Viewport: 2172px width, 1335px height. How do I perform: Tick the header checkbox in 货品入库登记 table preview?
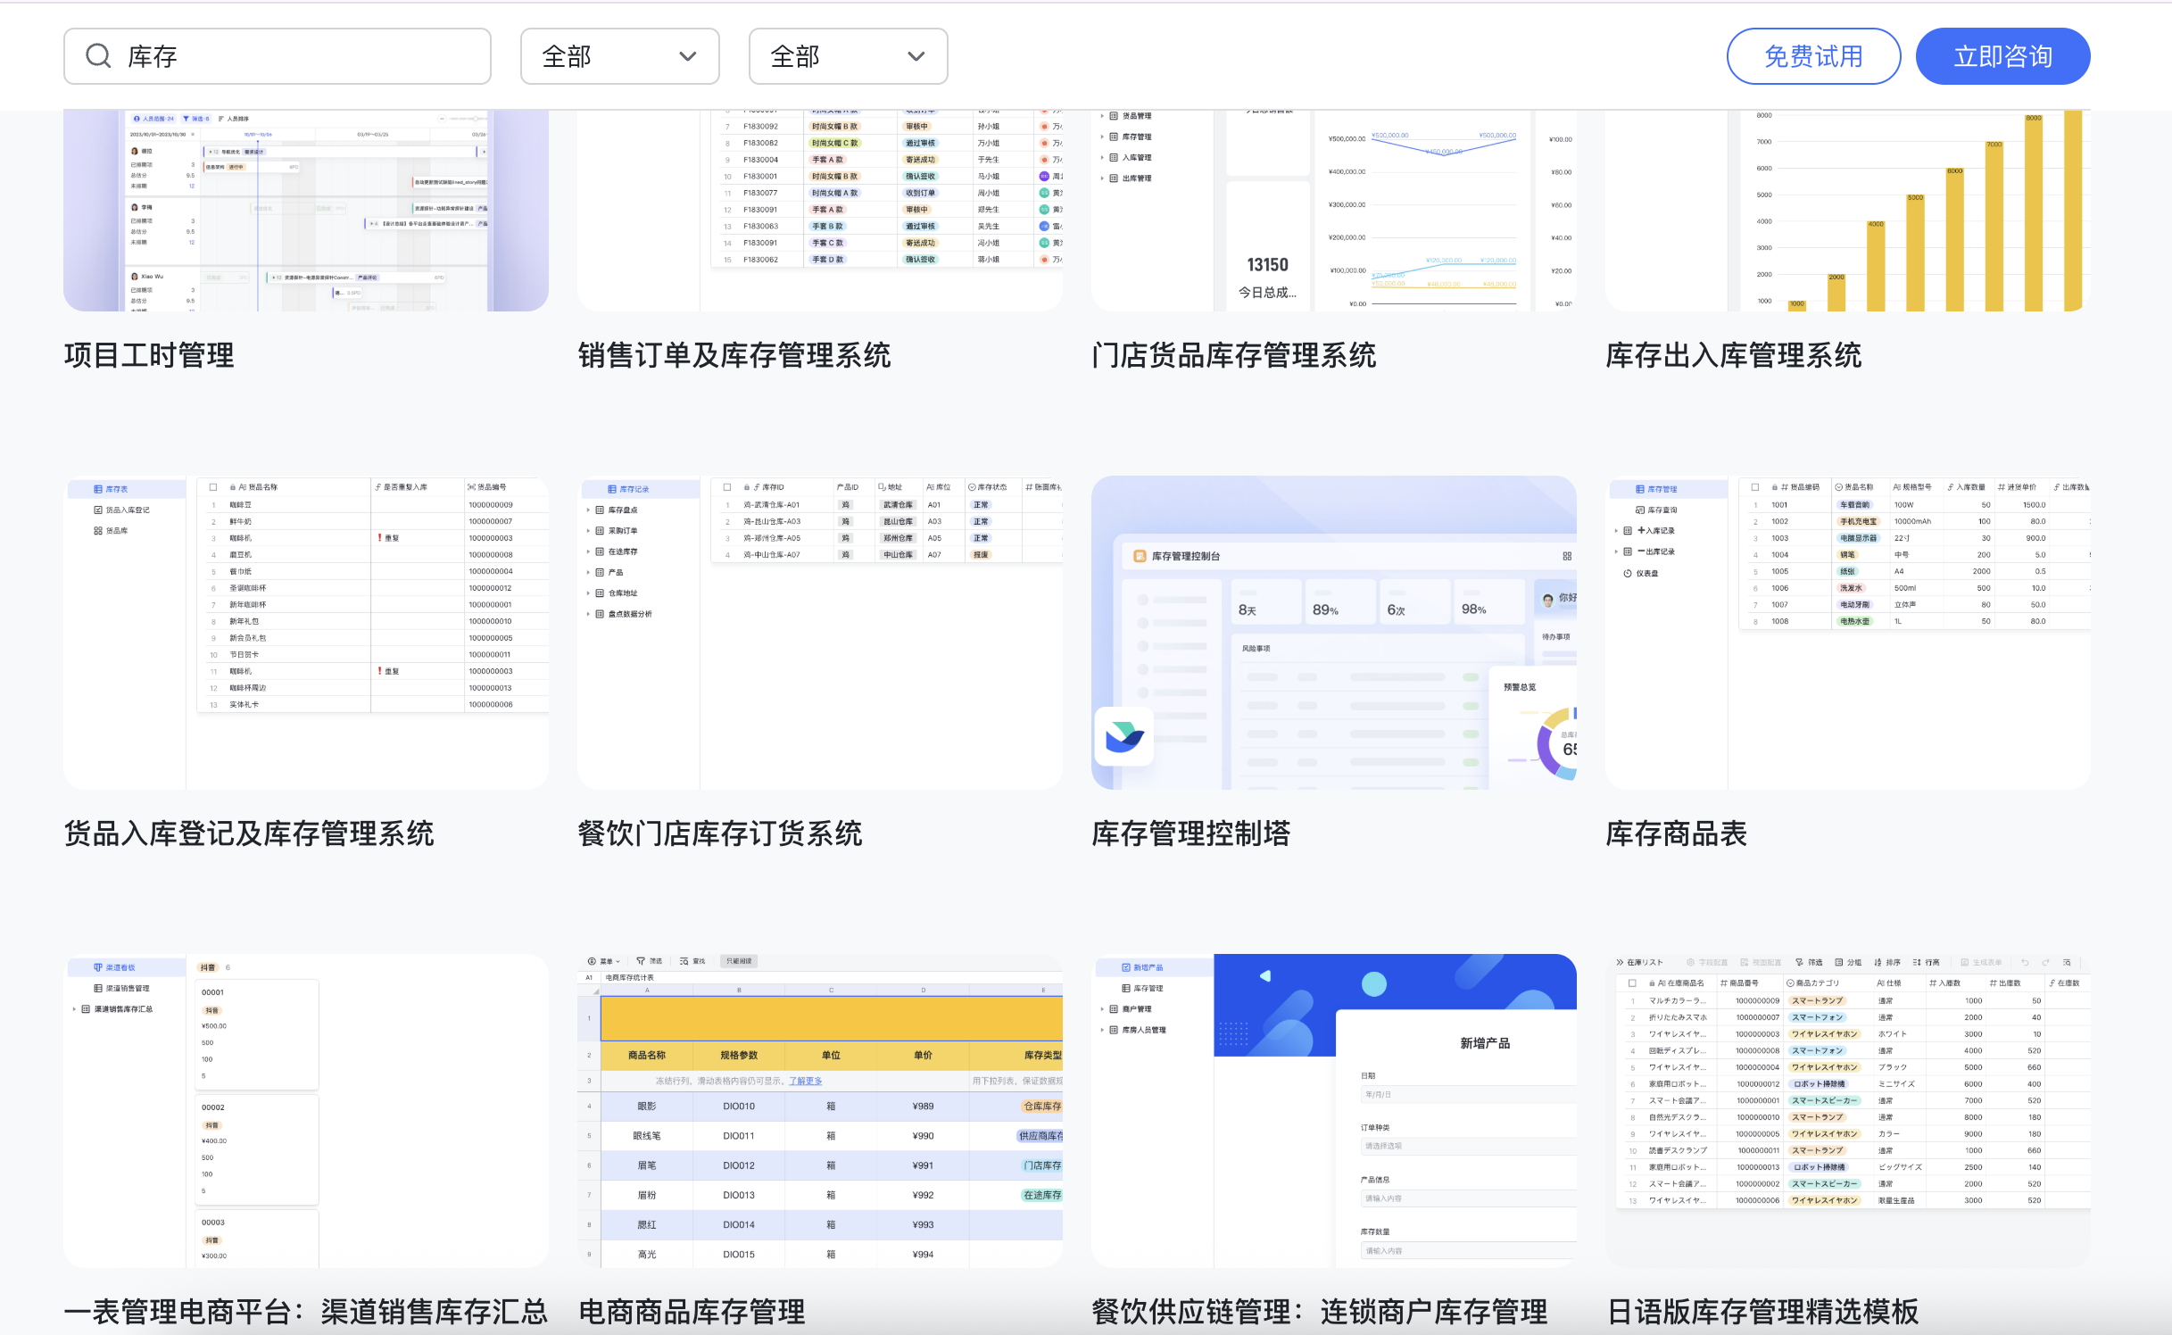click(213, 487)
